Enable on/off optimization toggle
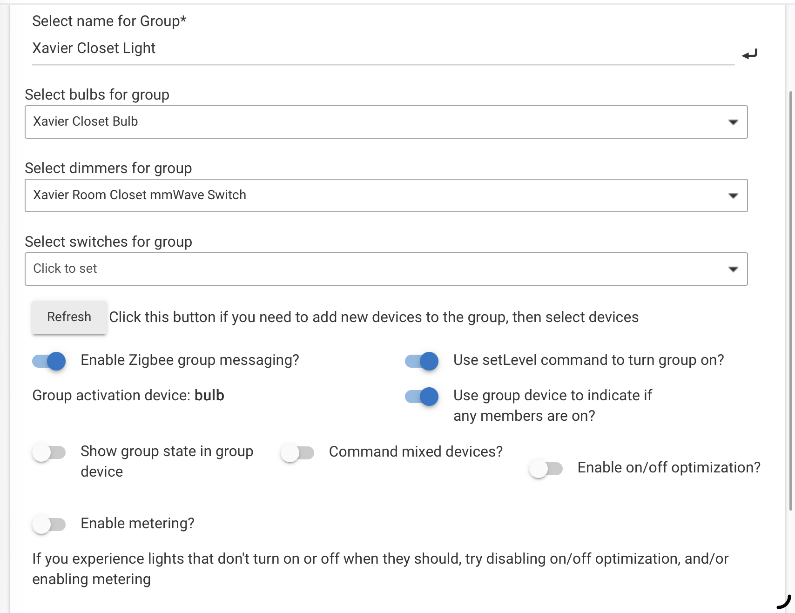Screen dimensions: 795x613 pos(546,468)
